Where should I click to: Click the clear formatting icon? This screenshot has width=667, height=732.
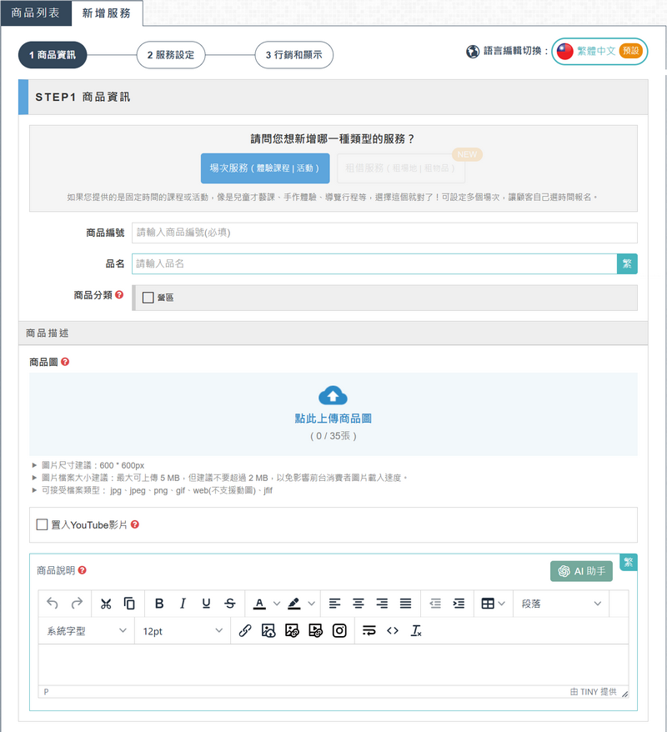(x=416, y=631)
